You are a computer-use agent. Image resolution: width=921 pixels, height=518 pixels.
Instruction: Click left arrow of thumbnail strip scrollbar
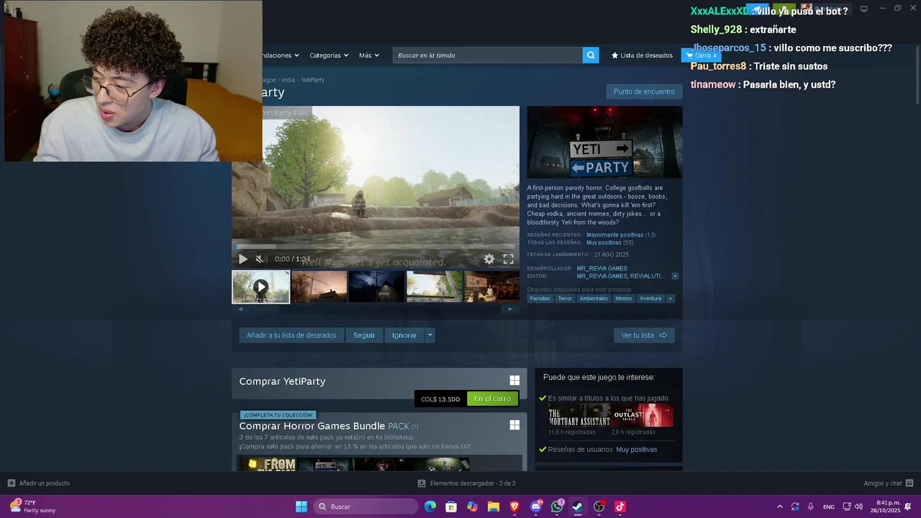point(240,309)
